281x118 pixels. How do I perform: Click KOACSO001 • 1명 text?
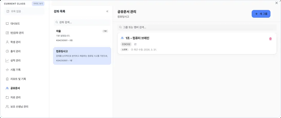[x=64, y=60]
